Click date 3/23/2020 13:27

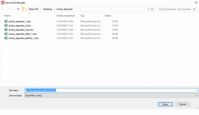pos(65,38)
